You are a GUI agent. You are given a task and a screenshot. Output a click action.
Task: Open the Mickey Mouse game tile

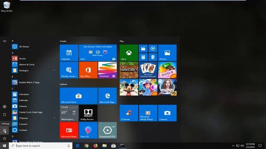coord(129,87)
